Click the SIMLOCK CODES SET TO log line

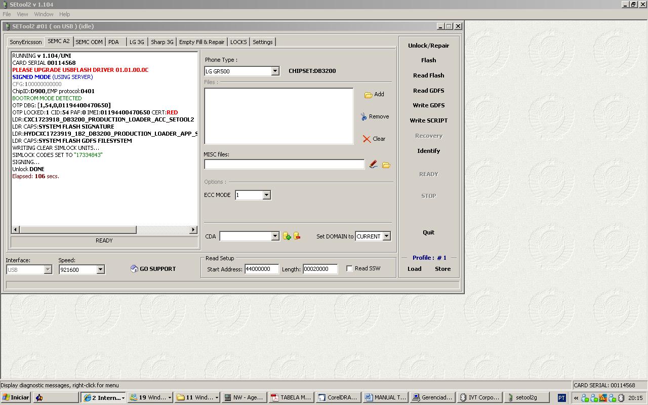[57, 155]
